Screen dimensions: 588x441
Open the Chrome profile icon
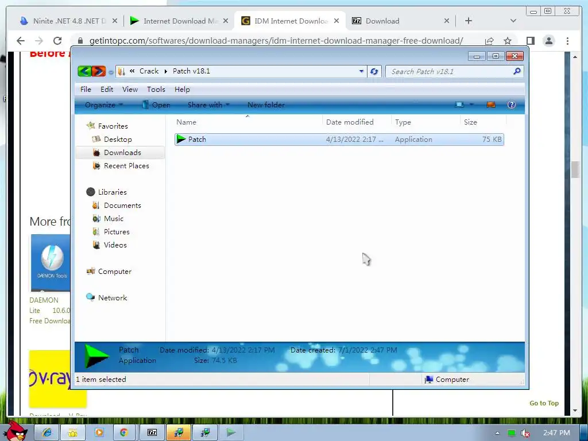click(x=549, y=41)
